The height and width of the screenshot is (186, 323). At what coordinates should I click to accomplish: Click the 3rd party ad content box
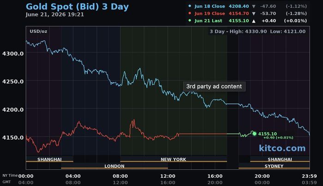click(214, 86)
